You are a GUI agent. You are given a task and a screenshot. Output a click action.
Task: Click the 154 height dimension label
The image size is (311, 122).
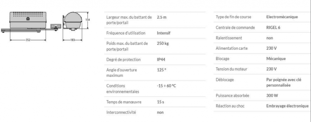pyautogui.click(x=88, y=19)
